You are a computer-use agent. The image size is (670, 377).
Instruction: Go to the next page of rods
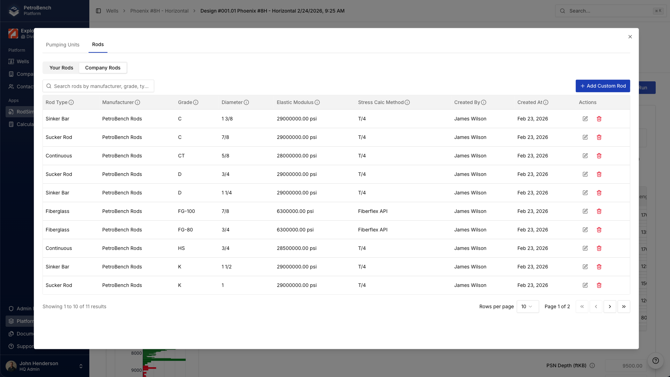610,306
